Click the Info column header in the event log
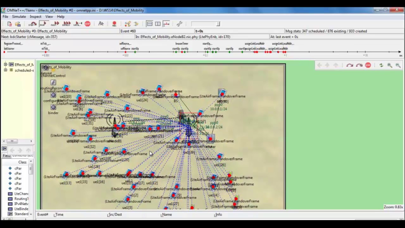Image resolution: width=405 pixels, height=228 pixels. click(x=218, y=215)
